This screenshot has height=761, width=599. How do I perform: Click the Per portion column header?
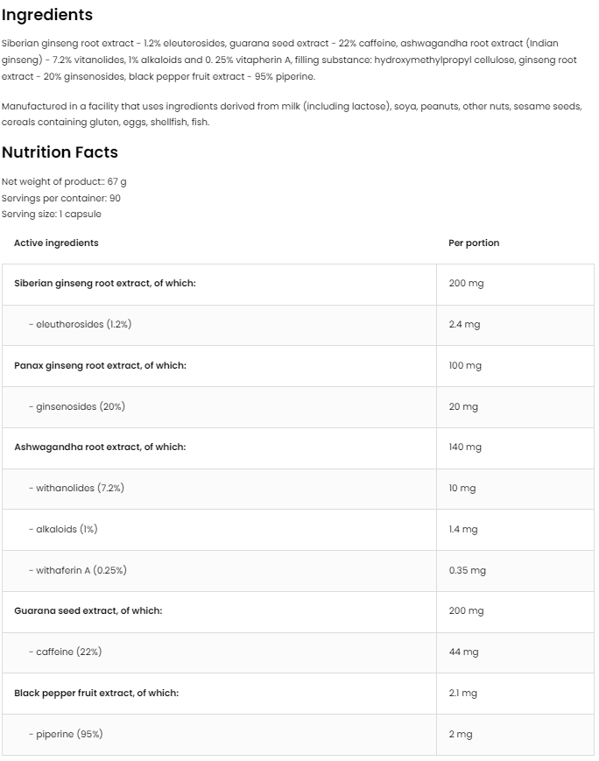point(474,243)
